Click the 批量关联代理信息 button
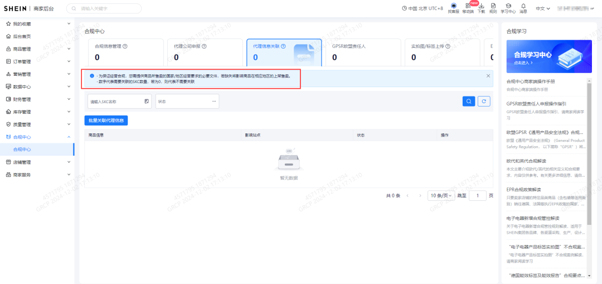The width and height of the screenshot is (602, 284). coord(106,121)
